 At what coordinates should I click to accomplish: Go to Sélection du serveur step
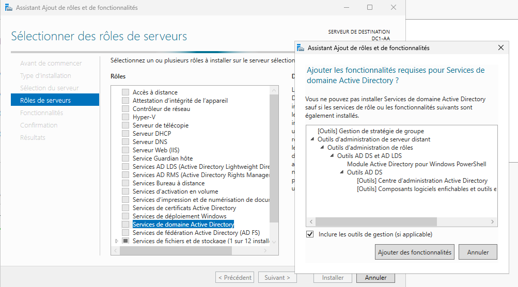pos(49,88)
